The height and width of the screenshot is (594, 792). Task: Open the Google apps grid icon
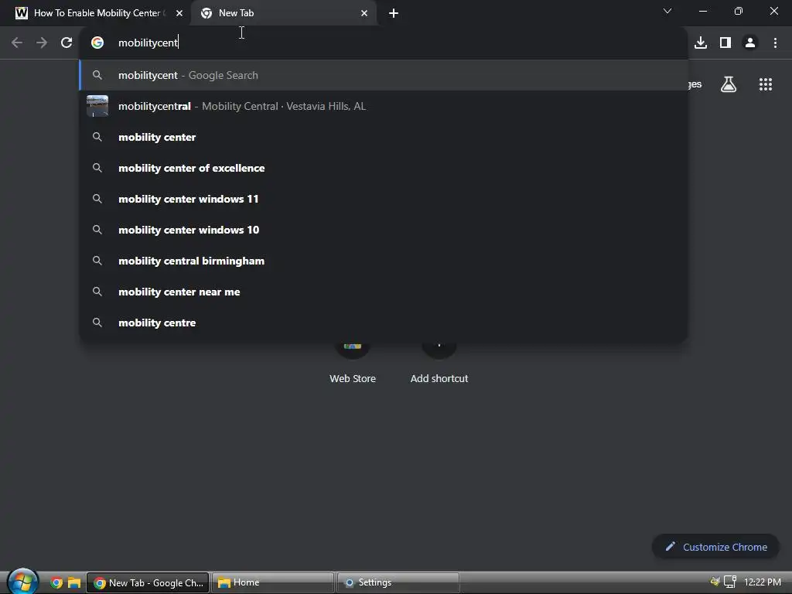766,84
